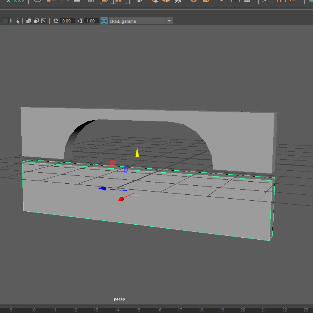Click the gamma reset icon
313x313 pixels.
click(x=80, y=21)
